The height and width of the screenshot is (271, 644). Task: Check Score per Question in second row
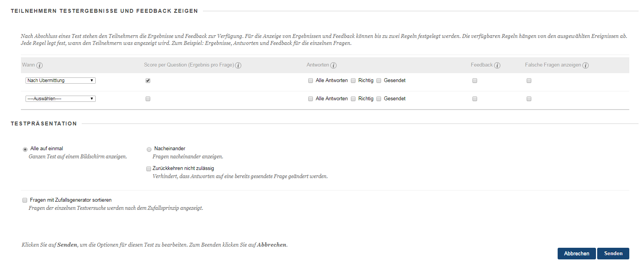[148, 99]
